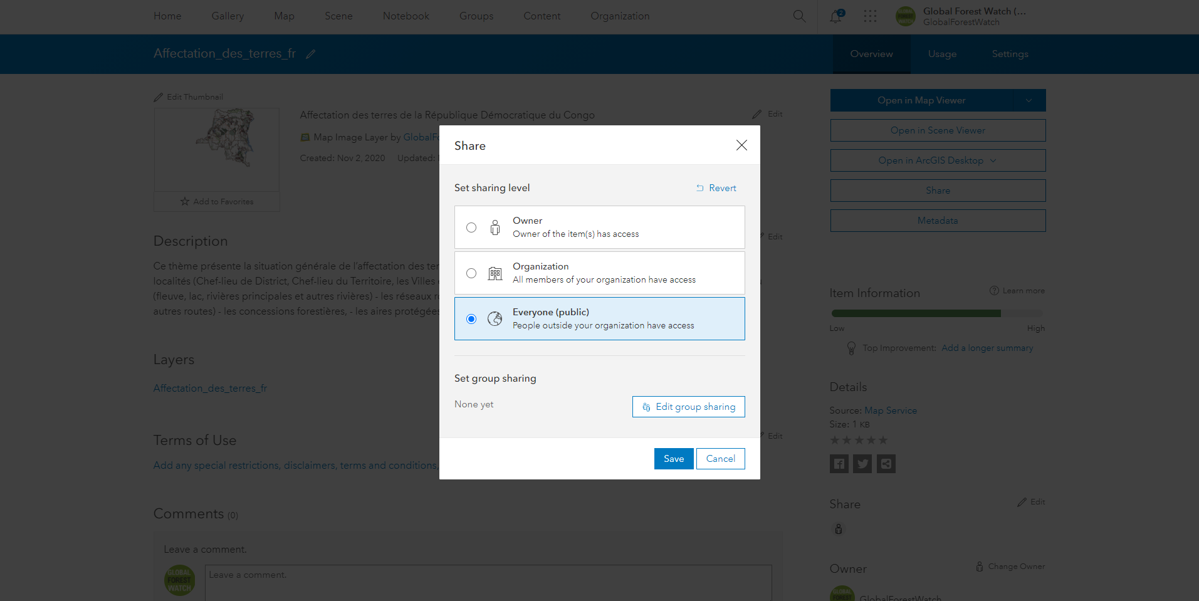The height and width of the screenshot is (601, 1199).
Task: Click the search magnifier icon
Action: point(798,16)
